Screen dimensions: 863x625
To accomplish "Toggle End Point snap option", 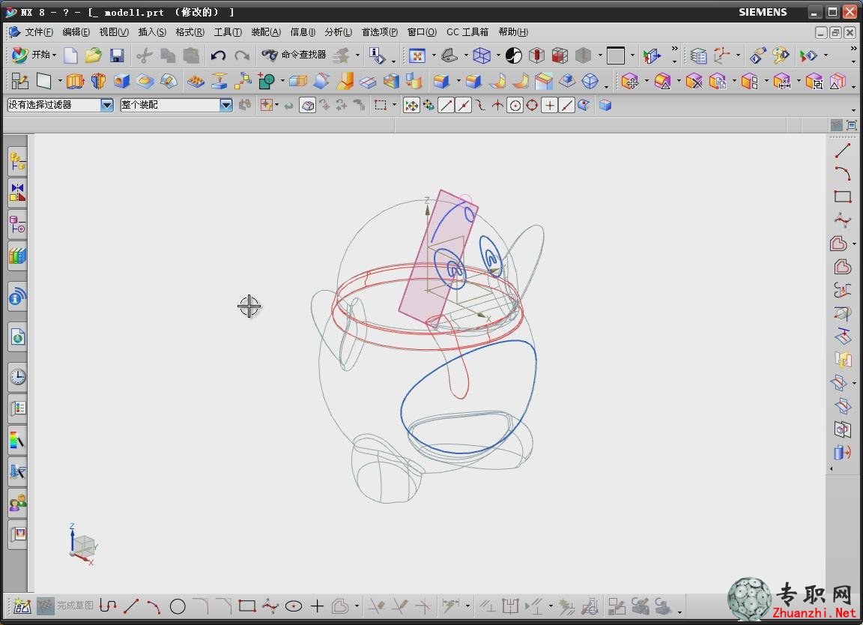I will click(x=446, y=105).
